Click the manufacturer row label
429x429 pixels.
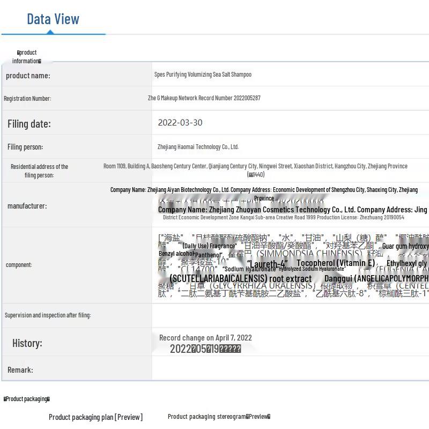click(x=27, y=206)
